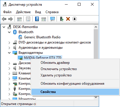
Task: Select DVD-дисководы и дисководы компакт-дисков label
Action: 55,42
